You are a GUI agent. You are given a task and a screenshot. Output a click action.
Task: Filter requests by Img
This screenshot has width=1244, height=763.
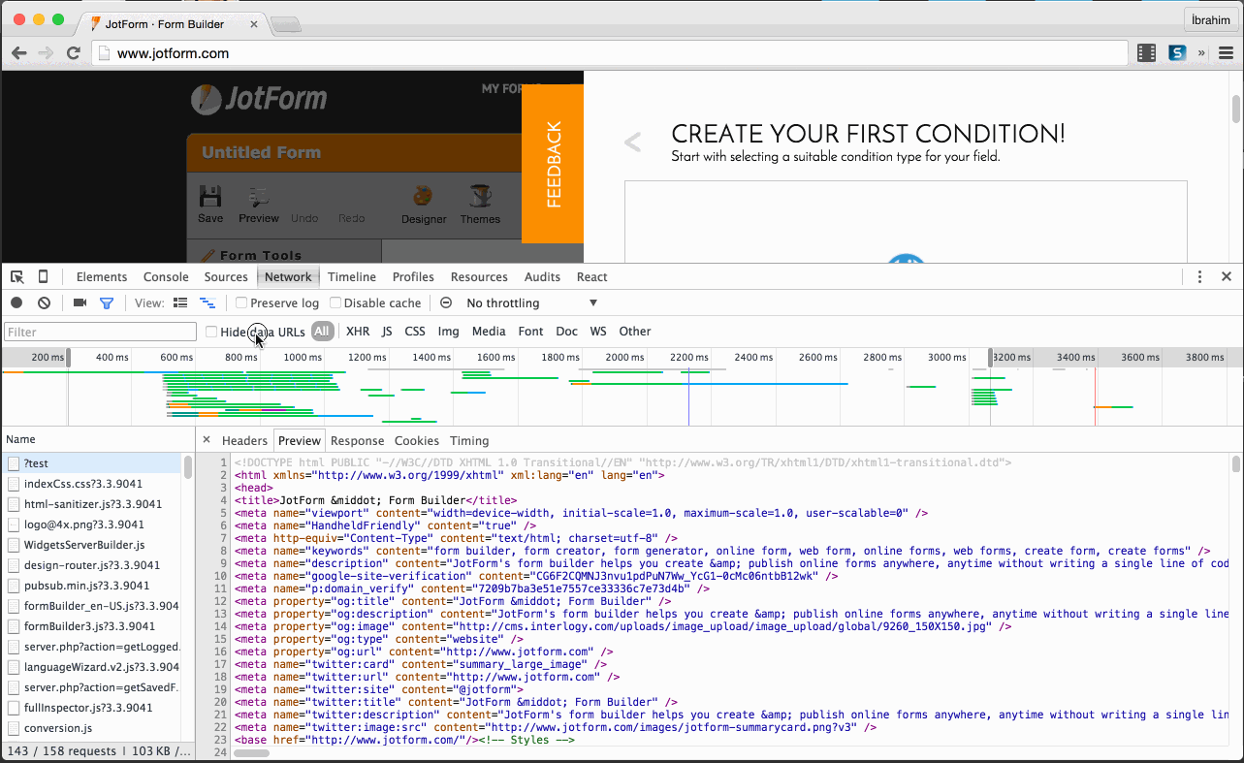pos(448,332)
